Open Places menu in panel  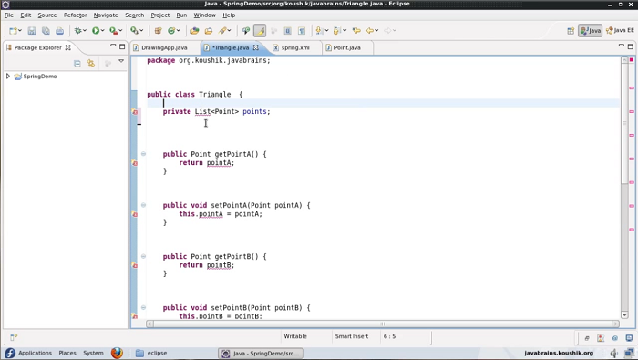coord(67,353)
